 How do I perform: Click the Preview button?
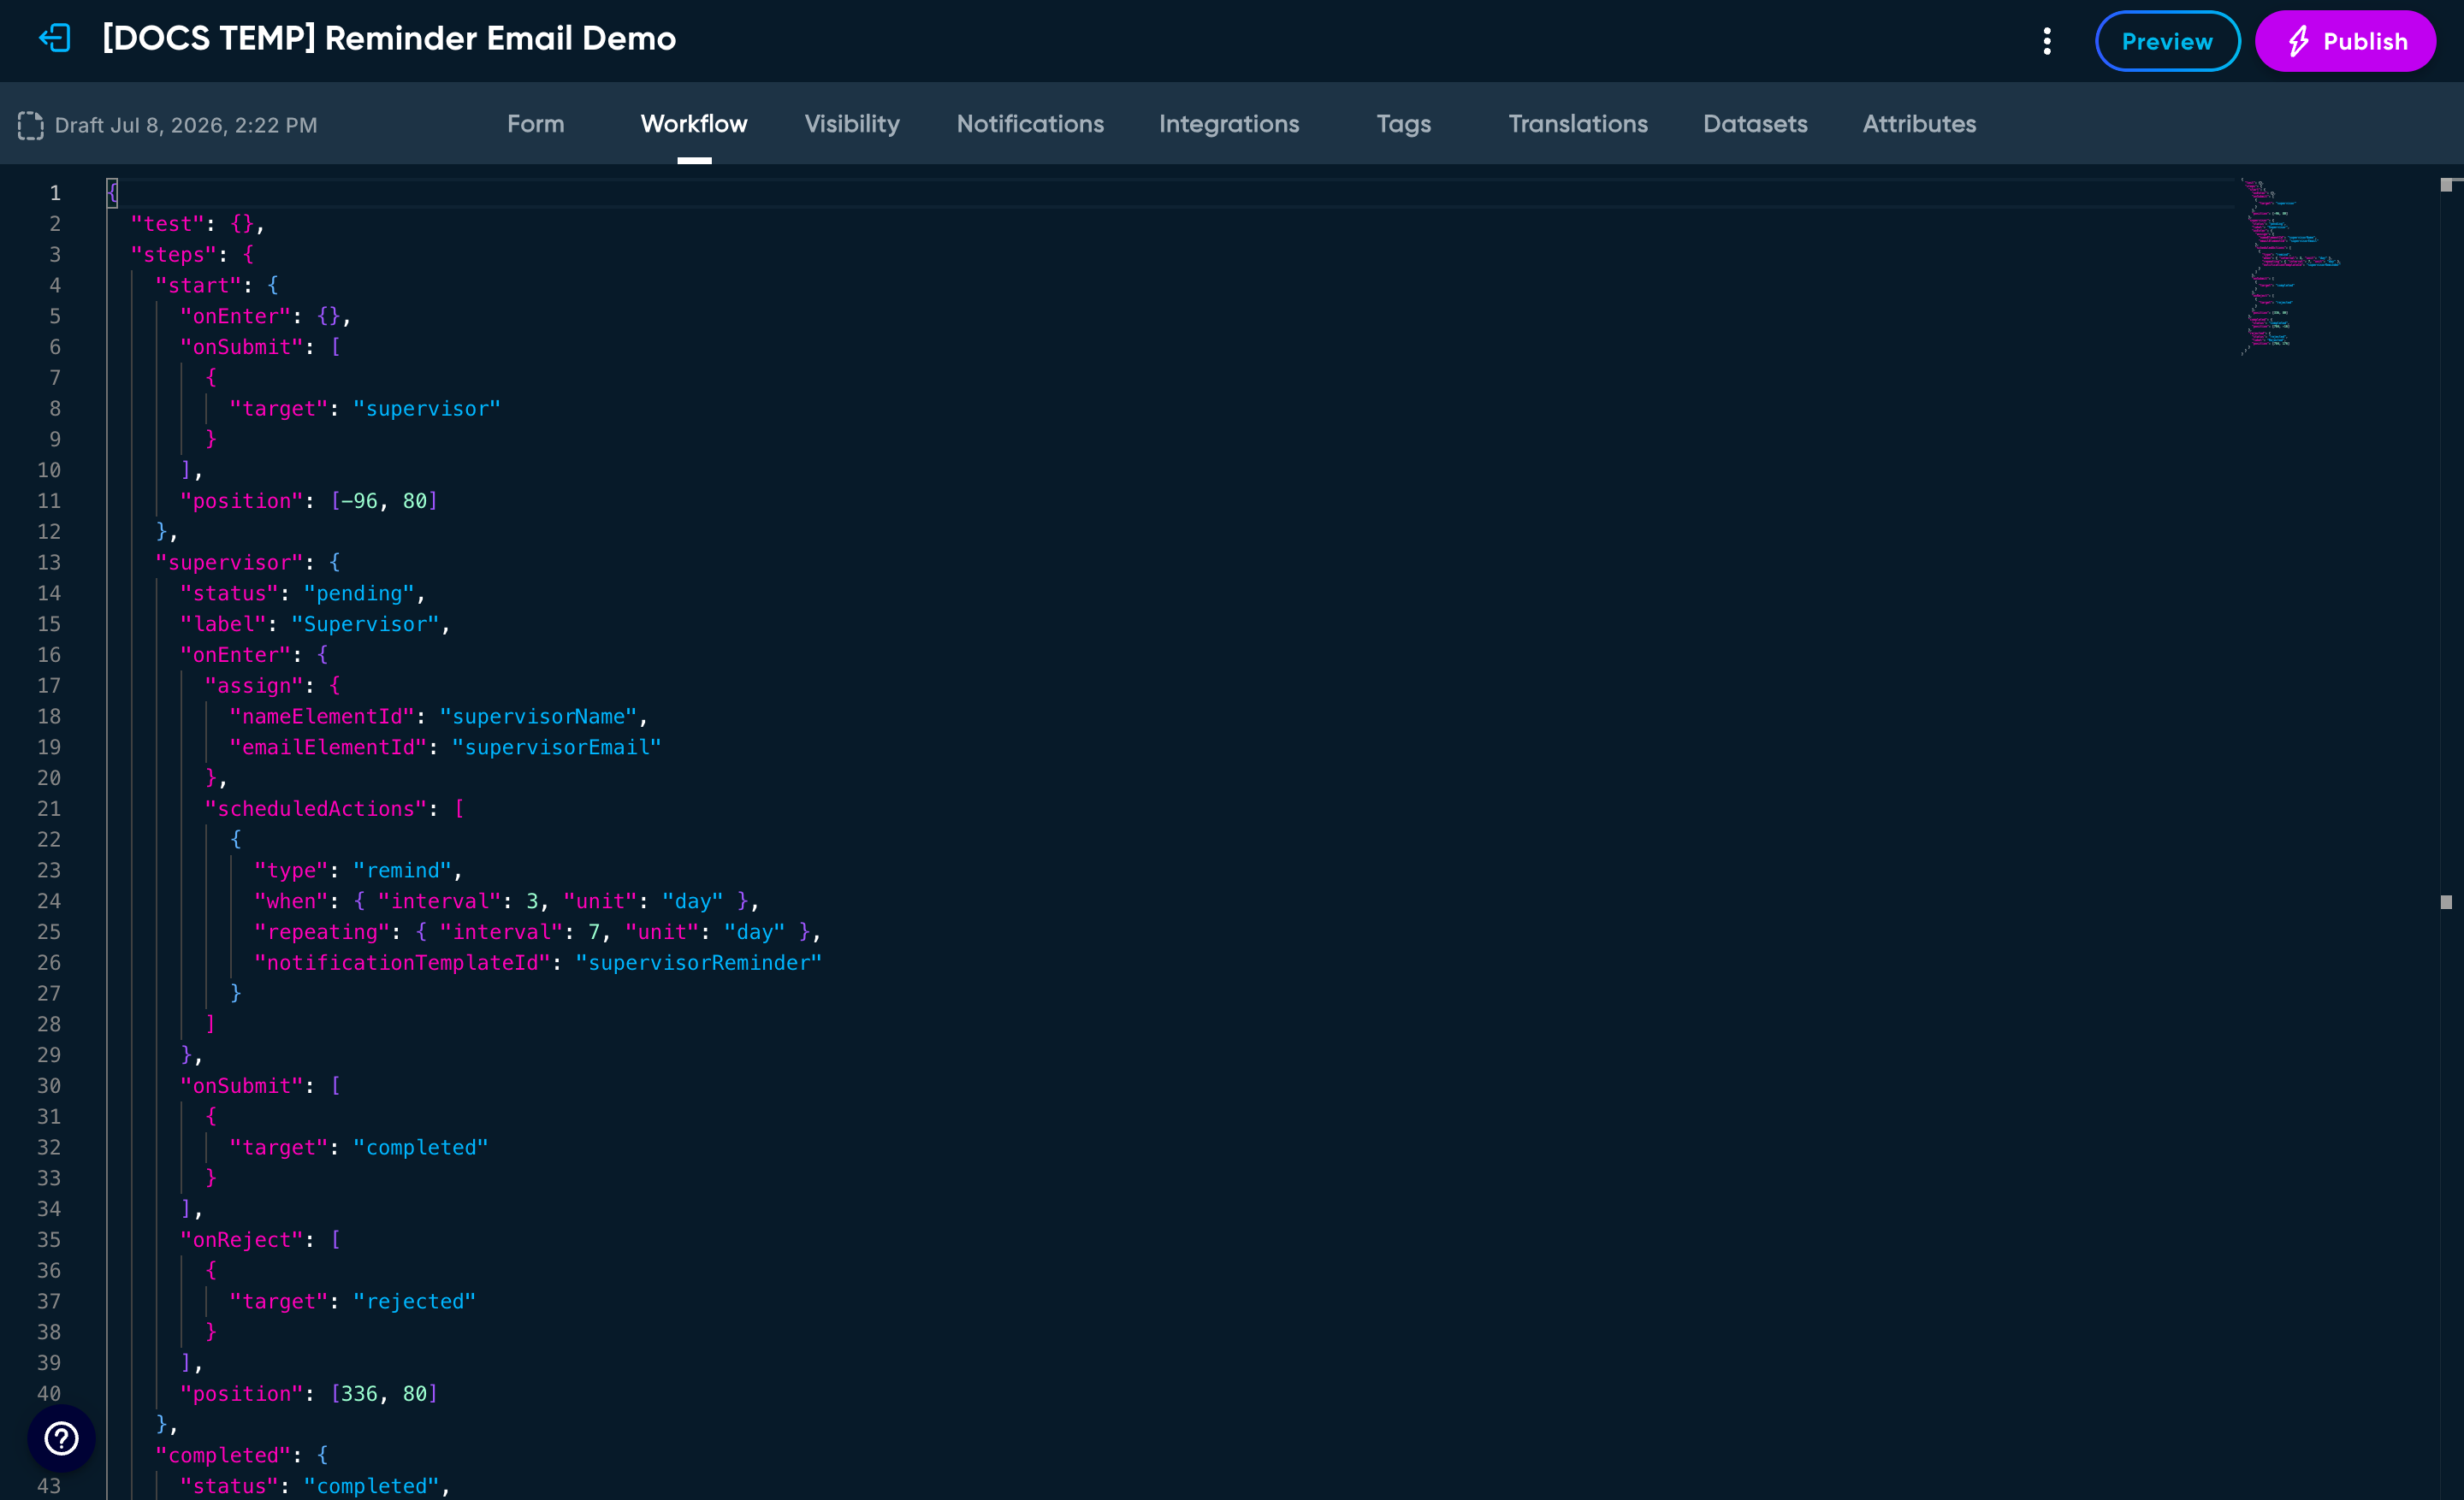click(2167, 41)
